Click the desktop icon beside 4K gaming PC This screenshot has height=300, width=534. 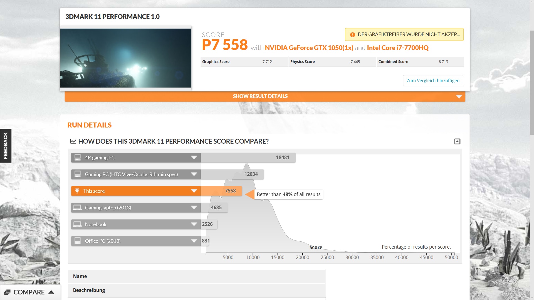click(78, 157)
